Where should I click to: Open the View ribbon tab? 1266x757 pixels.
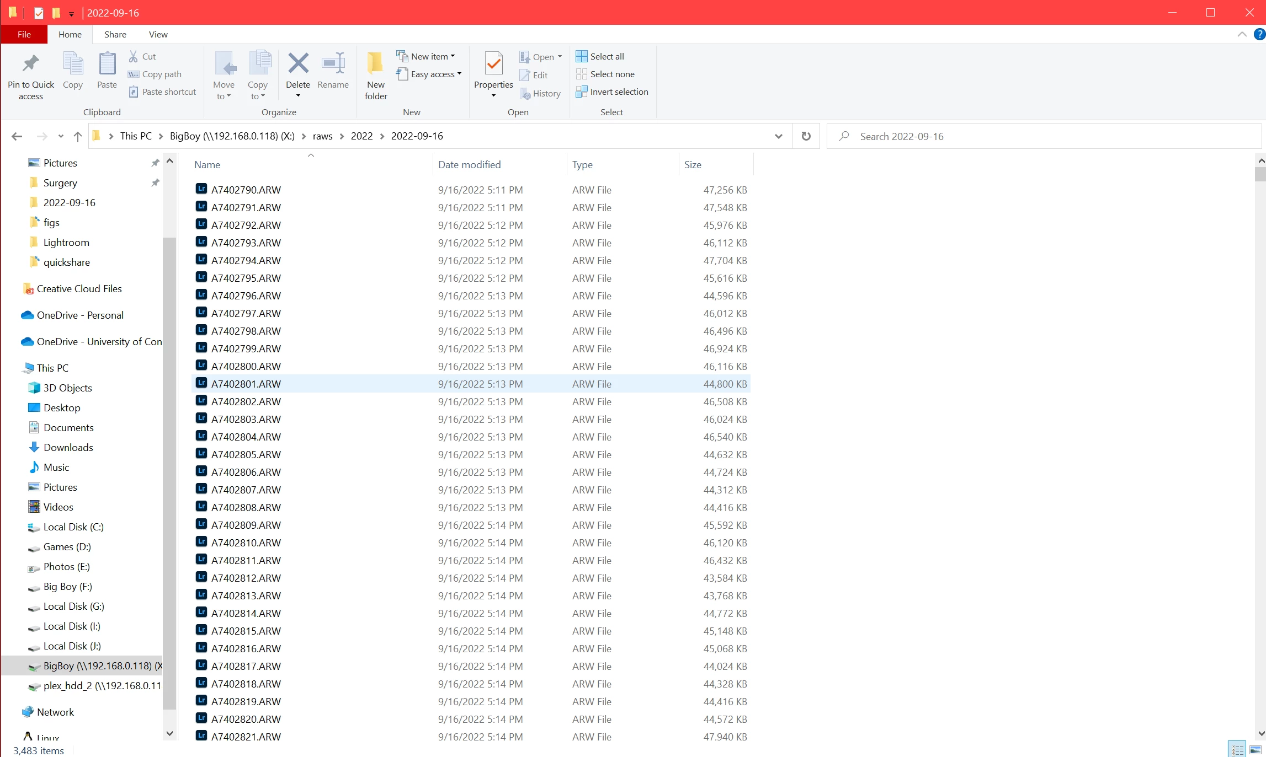158,34
